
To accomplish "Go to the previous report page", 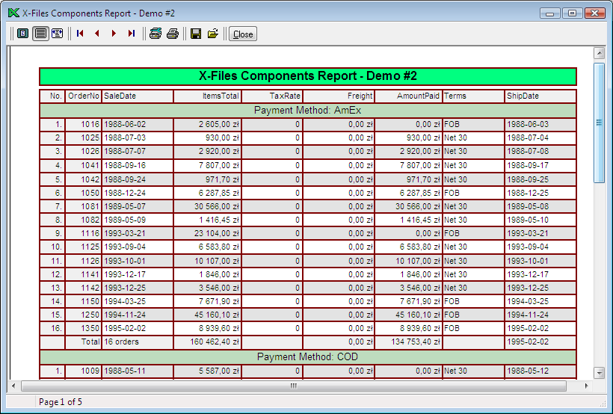I will tap(97, 34).
